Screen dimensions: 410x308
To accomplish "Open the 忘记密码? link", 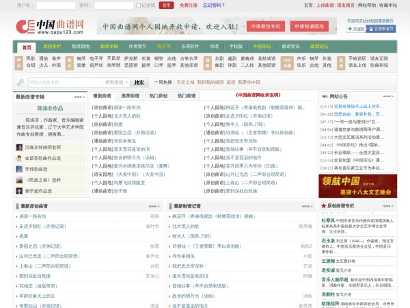I will (x=214, y=5).
